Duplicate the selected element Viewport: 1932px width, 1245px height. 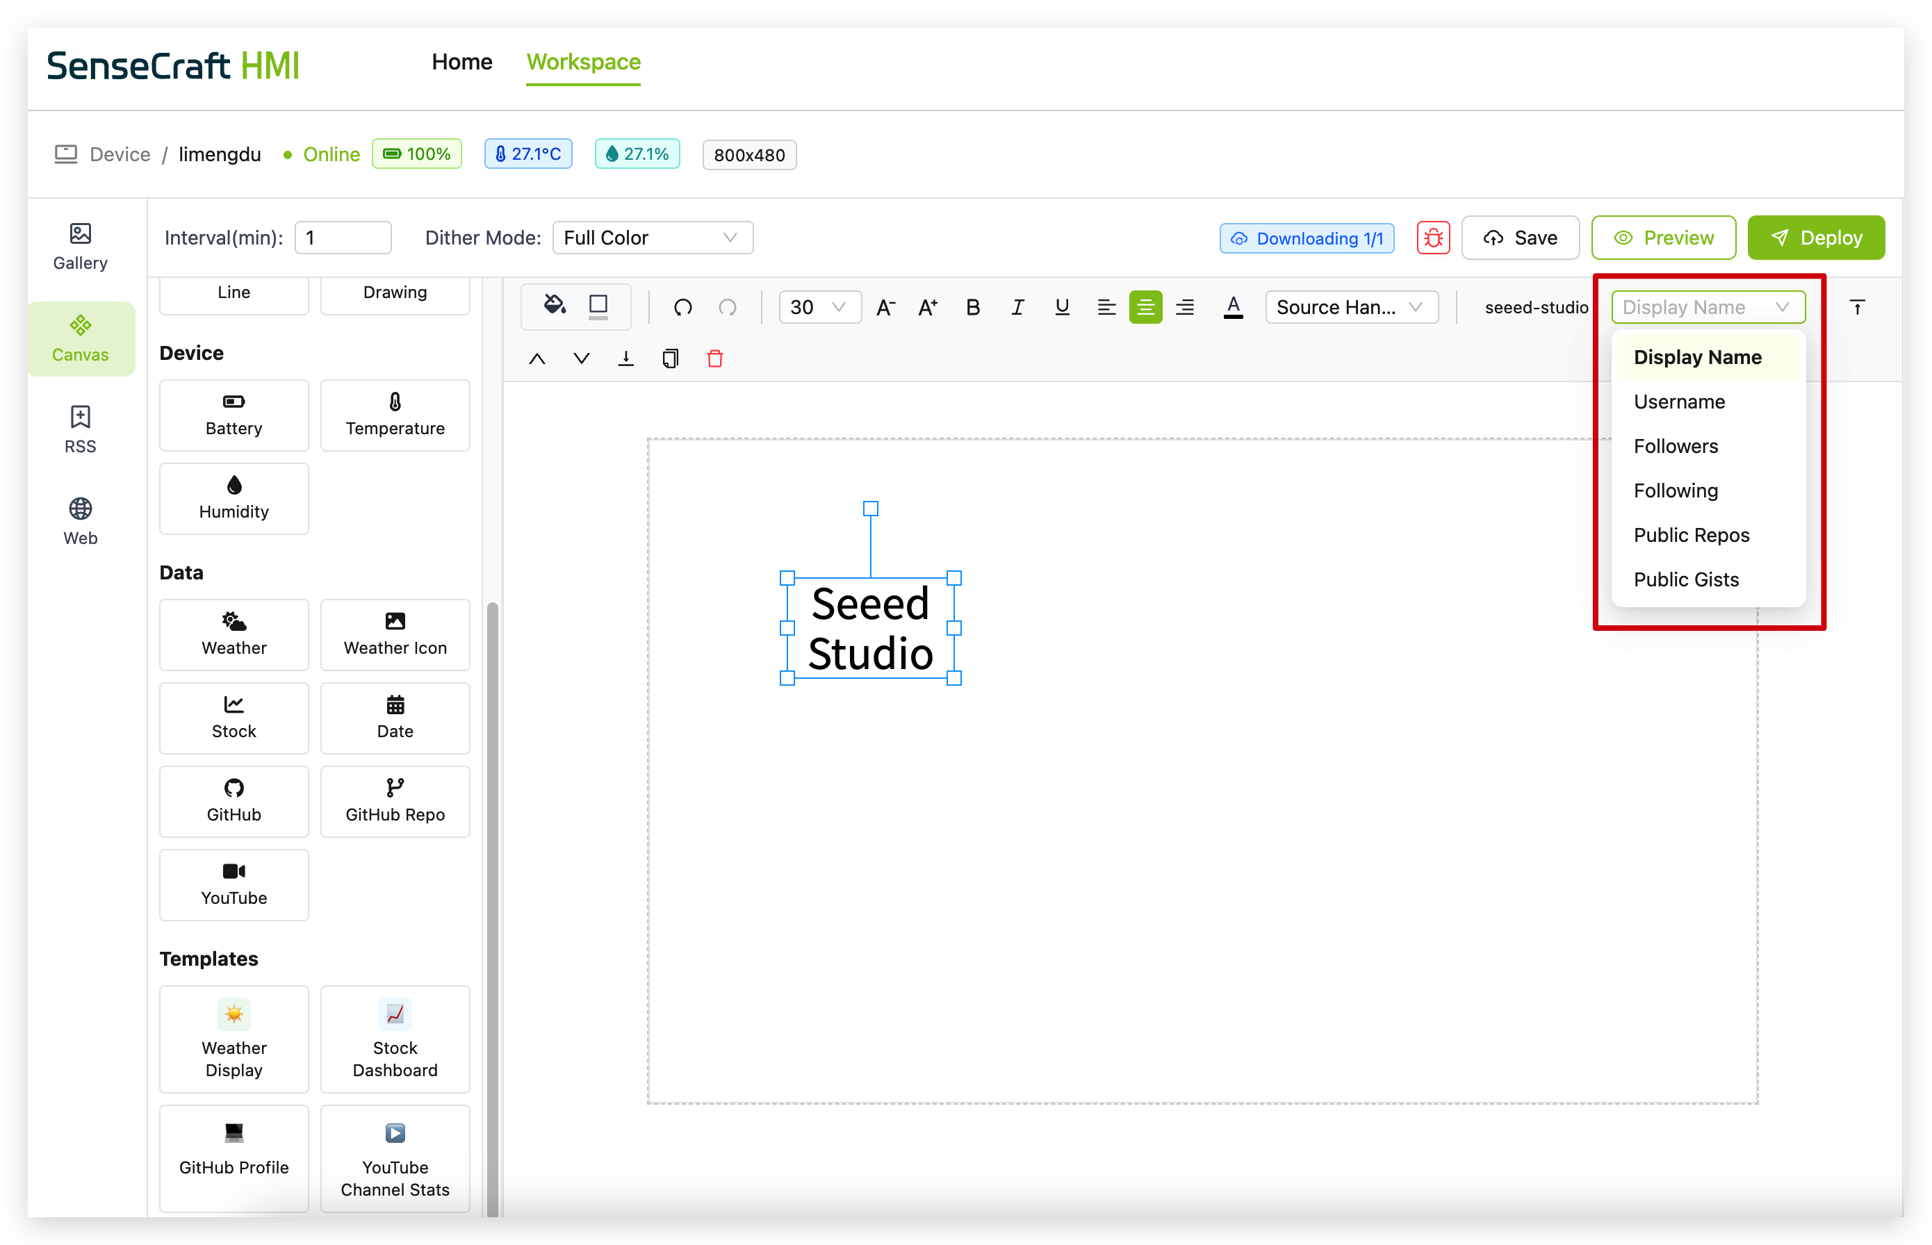[671, 359]
